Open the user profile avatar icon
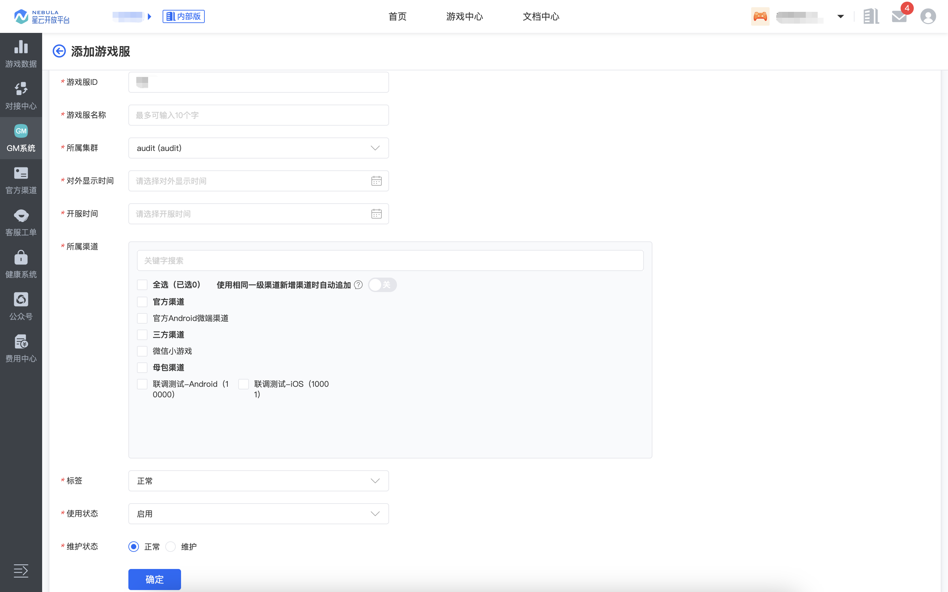This screenshot has height=592, width=948. click(x=928, y=16)
